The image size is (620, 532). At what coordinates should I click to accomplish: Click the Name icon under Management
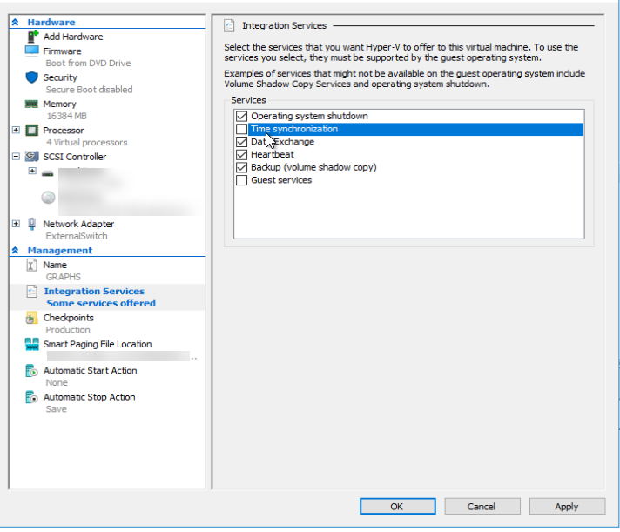pyautogui.click(x=31, y=265)
